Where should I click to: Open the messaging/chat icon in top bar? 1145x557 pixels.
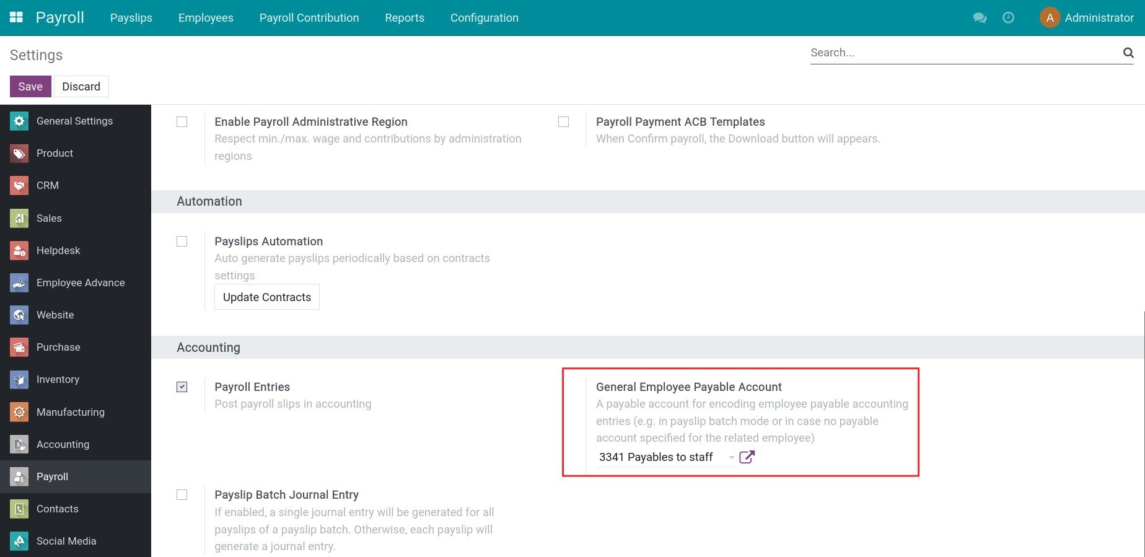(980, 18)
